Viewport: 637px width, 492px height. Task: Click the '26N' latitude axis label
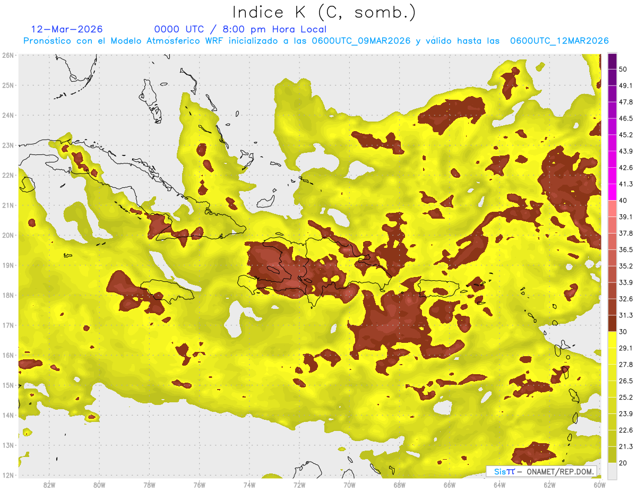[x=8, y=55]
